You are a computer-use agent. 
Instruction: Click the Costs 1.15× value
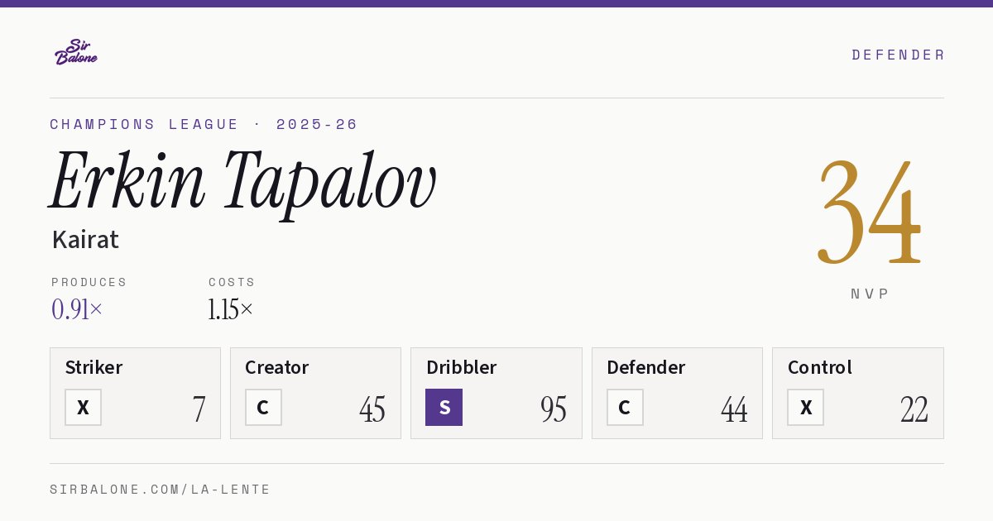(x=231, y=309)
